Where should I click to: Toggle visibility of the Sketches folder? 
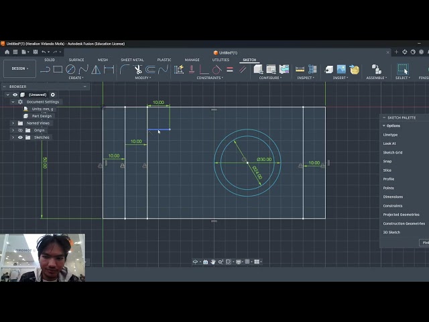tap(20, 138)
